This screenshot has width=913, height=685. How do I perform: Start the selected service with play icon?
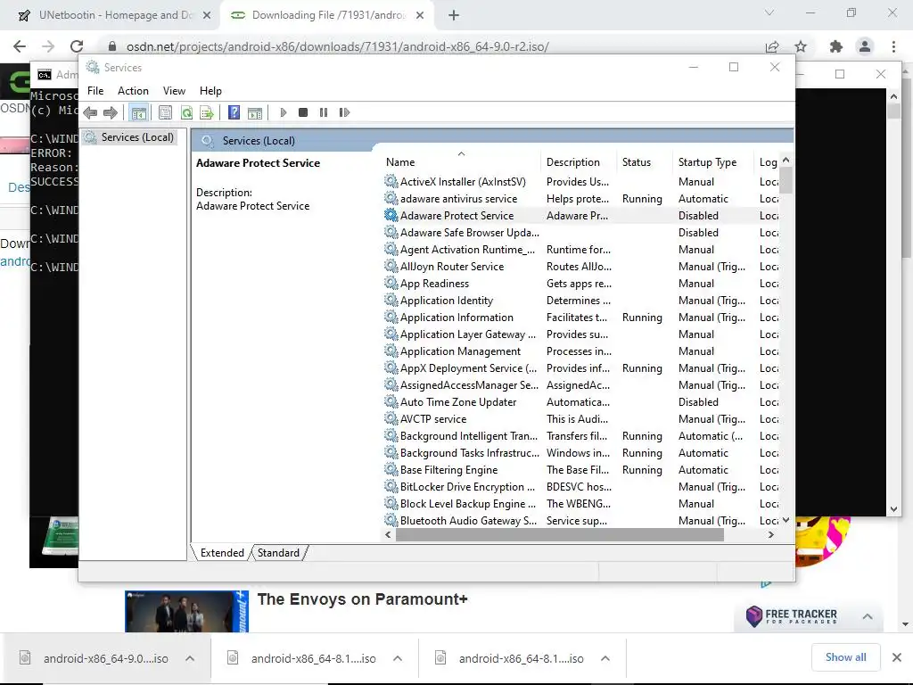(x=284, y=112)
